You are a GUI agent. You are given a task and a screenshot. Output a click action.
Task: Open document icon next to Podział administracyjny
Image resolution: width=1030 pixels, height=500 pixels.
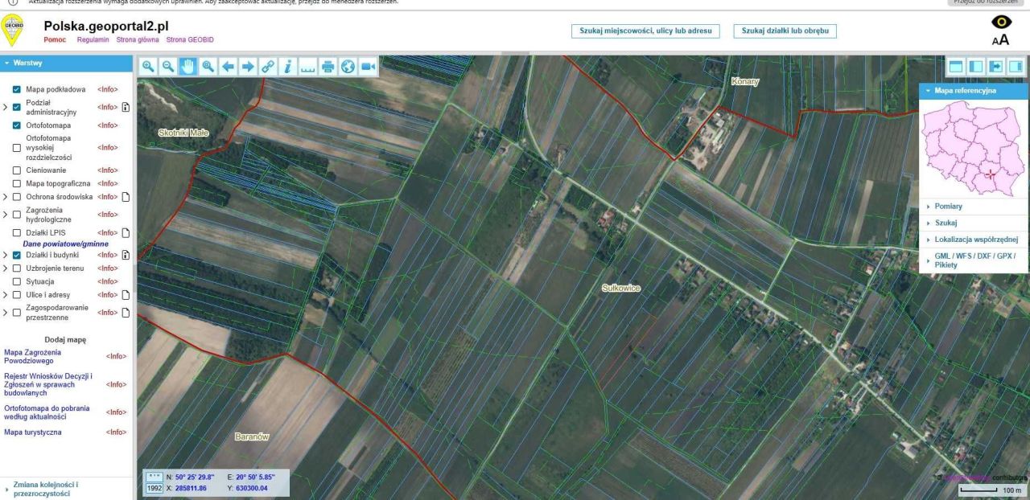(126, 107)
